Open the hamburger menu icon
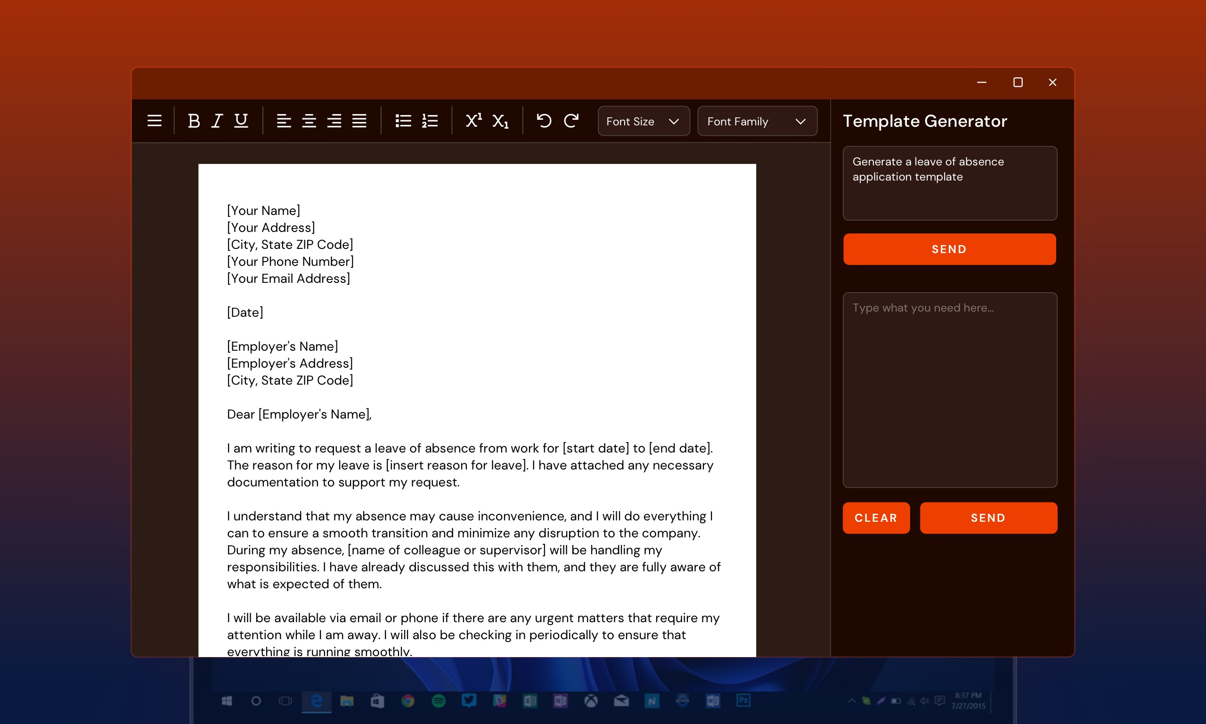Viewport: 1206px width, 724px height. coord(155,121)
